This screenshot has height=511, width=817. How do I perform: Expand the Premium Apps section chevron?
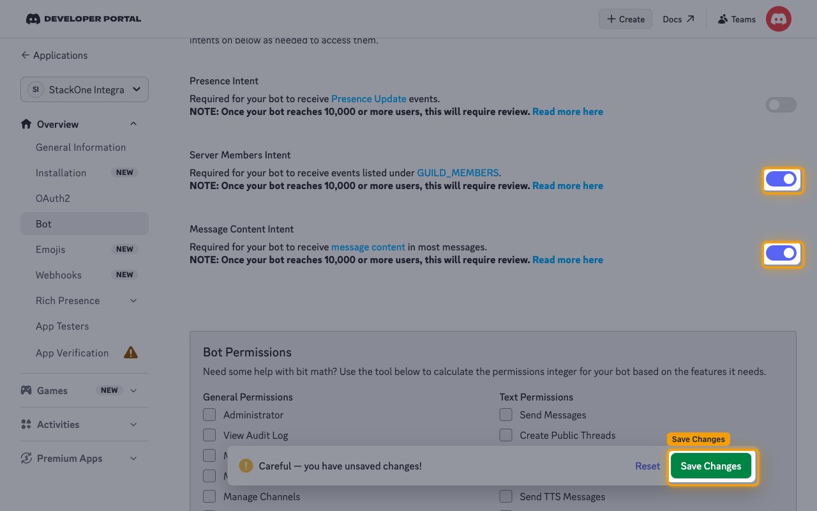pyautogui.click(x=133, y=458)
